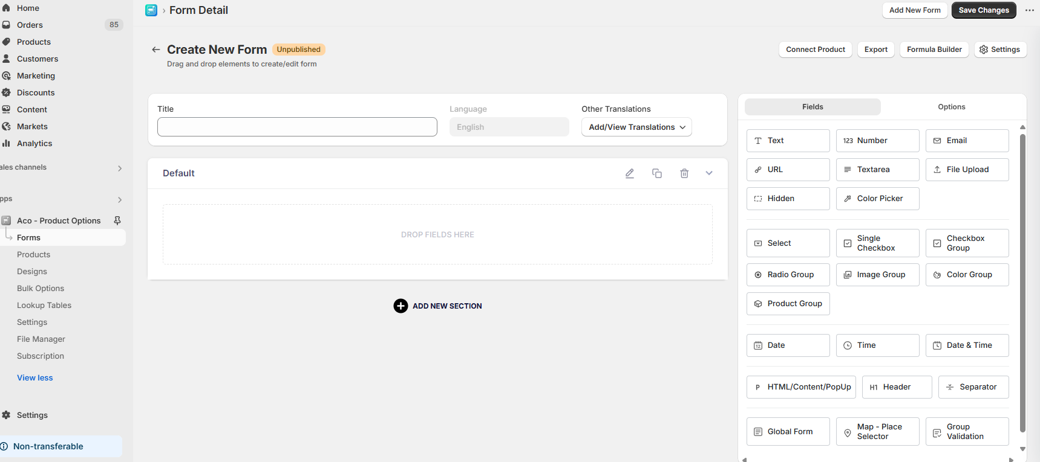
Task: Add a Single Checkbox field
Action: coord(877,243)
